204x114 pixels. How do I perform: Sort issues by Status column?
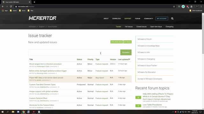pos(79,60)
